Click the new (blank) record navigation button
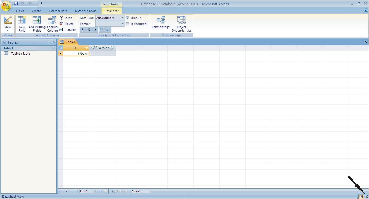Screen dimensions: 369x199 click(105, 191)
